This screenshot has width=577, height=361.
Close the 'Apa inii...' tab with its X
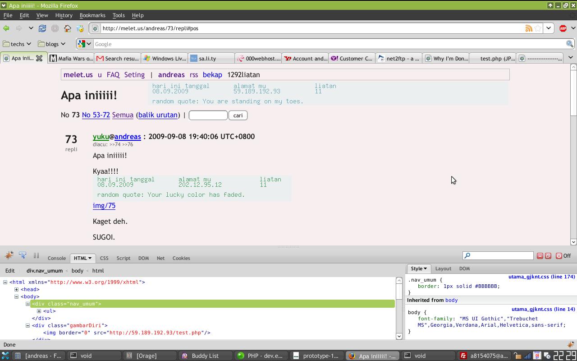point(39,58)
